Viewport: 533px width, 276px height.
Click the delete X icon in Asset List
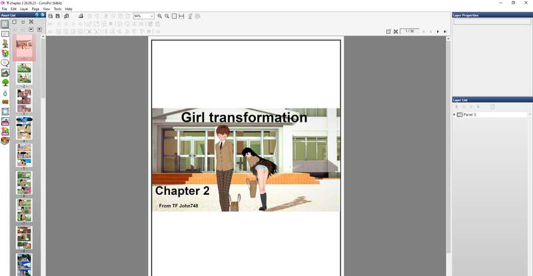31,22
